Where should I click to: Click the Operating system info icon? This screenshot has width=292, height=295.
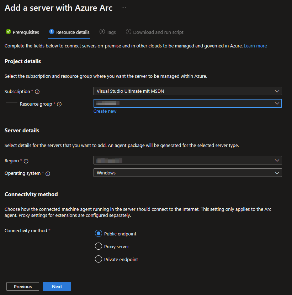pyautogui.click(x=48, y=174)
